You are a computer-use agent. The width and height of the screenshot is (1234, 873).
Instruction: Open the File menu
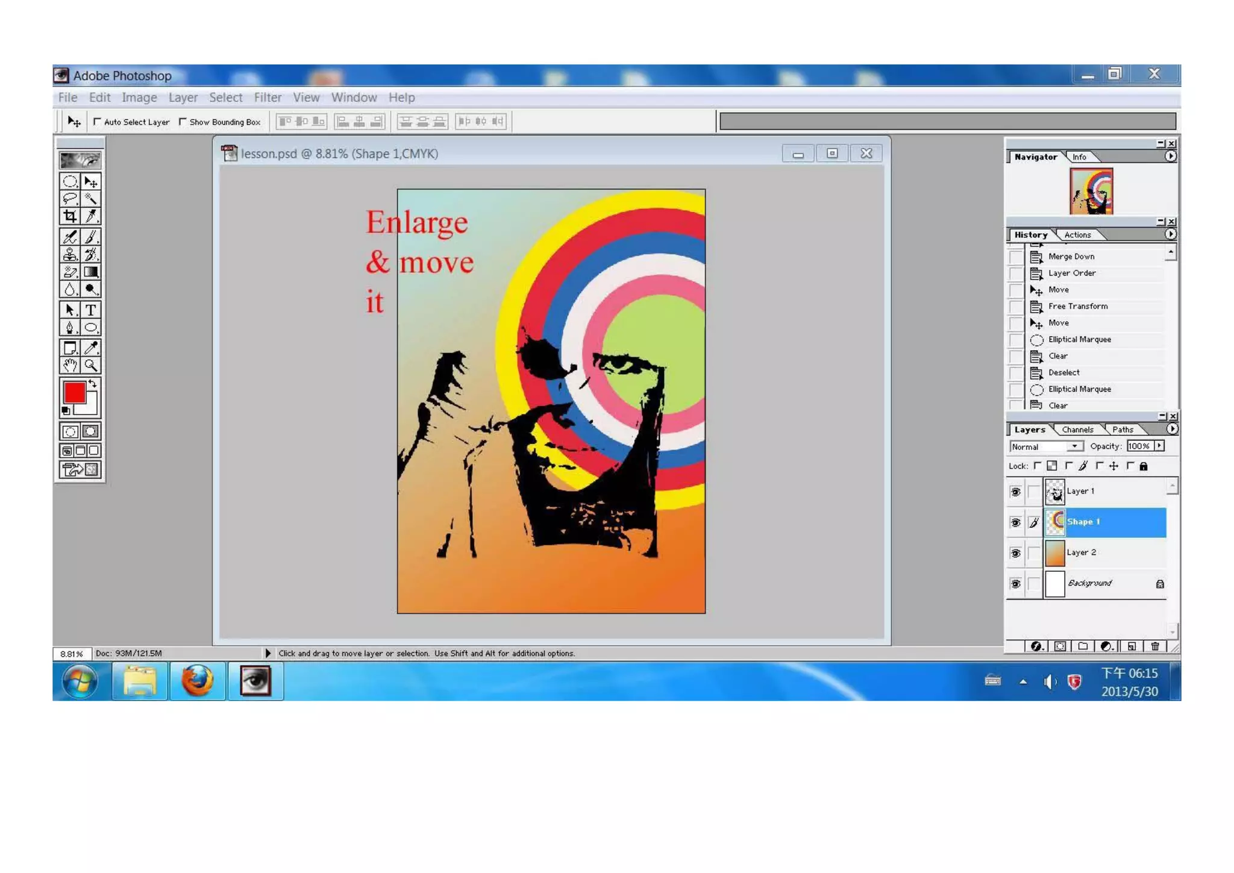[67, 98]
